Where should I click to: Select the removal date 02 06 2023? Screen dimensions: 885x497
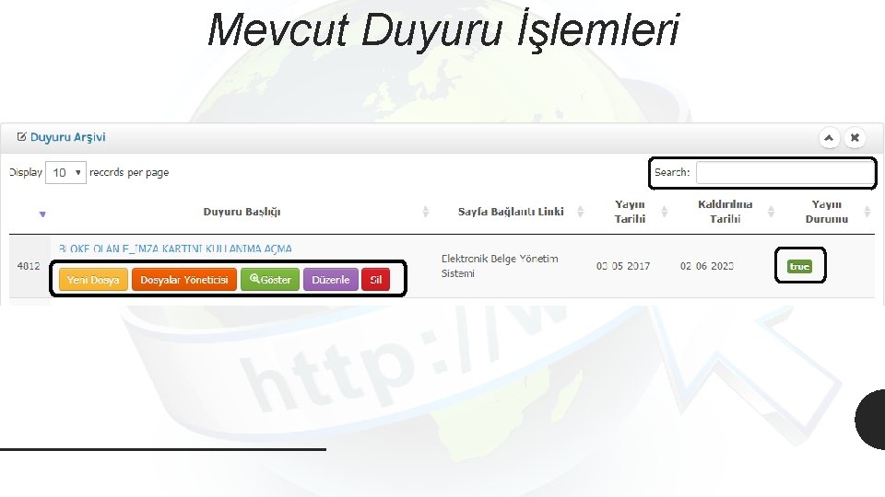coord(707,266)
